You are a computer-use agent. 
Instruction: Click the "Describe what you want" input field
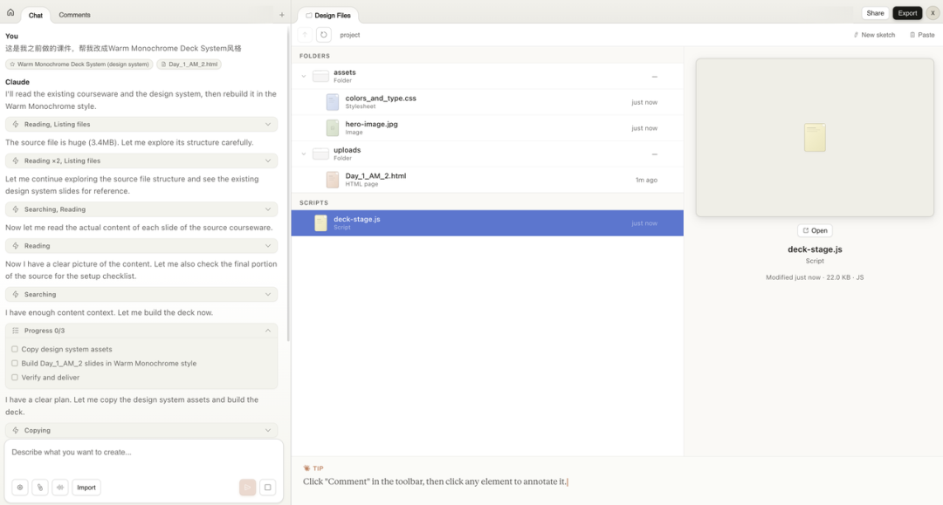[x=143, y=453]
